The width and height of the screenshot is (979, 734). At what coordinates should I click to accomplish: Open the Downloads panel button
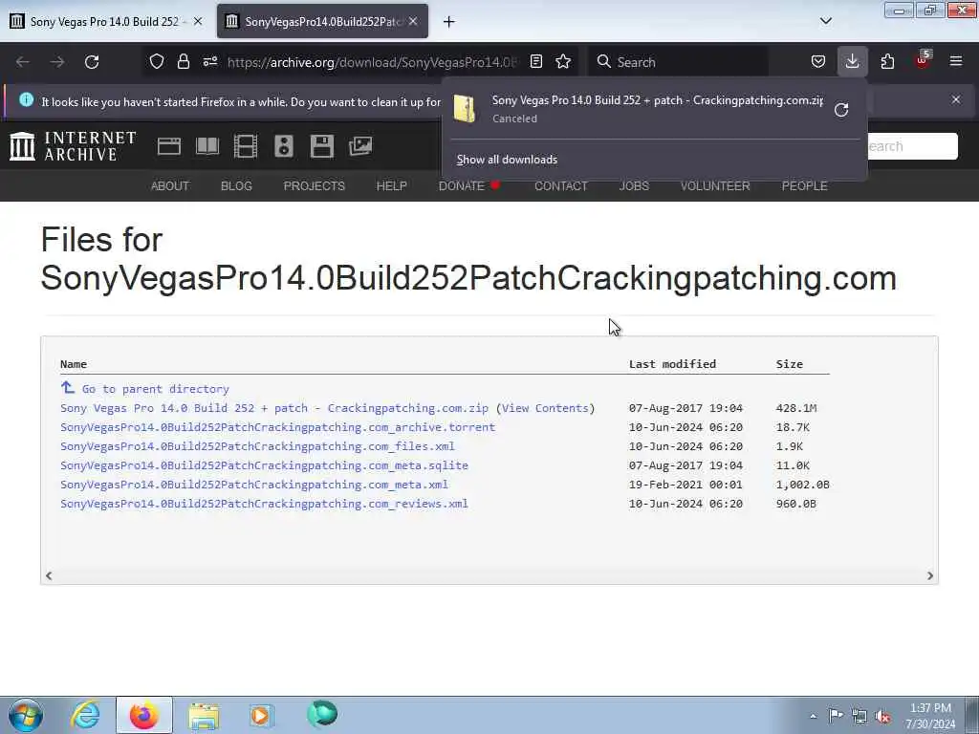point(852,62)
